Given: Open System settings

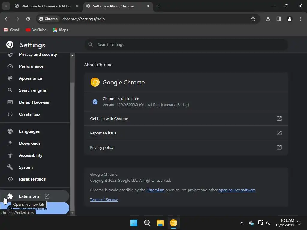Looking at the screenshot, I should tap(35, 167).
